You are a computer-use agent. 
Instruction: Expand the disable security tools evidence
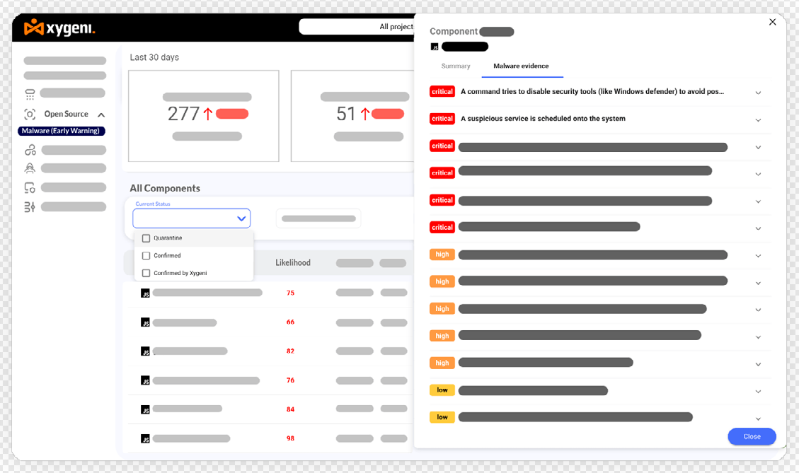[758, 93]
